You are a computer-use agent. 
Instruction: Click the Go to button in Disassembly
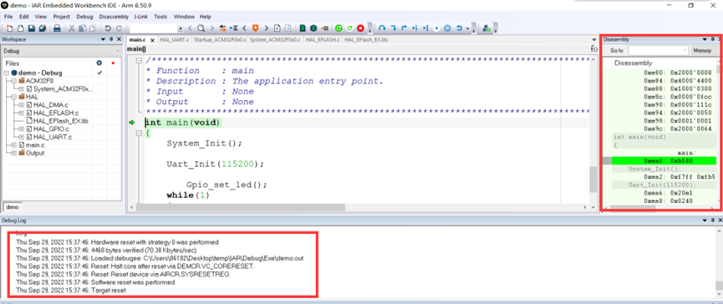(617, 51)
